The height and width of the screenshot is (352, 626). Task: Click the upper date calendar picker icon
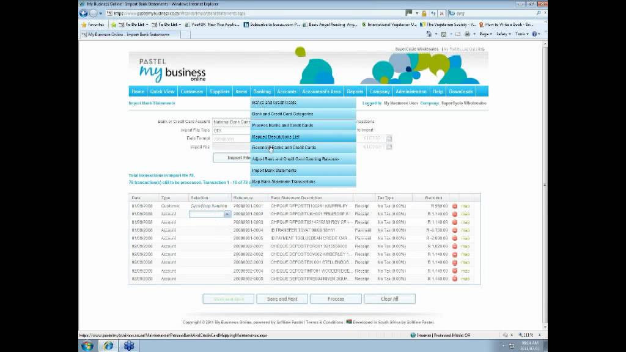389,138
